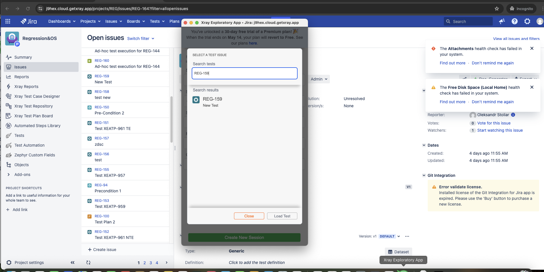Dismiss the Attachments health check notification
The height and width of the screenshot is (272, 544).
[532, 48]
